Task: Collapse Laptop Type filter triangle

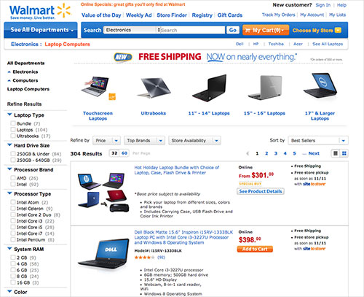Action: tap(9, 115)
